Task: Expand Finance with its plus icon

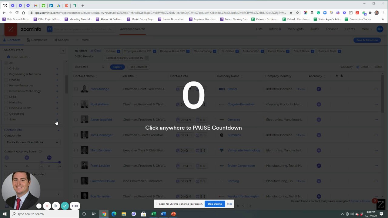Action: coord(57,80)
